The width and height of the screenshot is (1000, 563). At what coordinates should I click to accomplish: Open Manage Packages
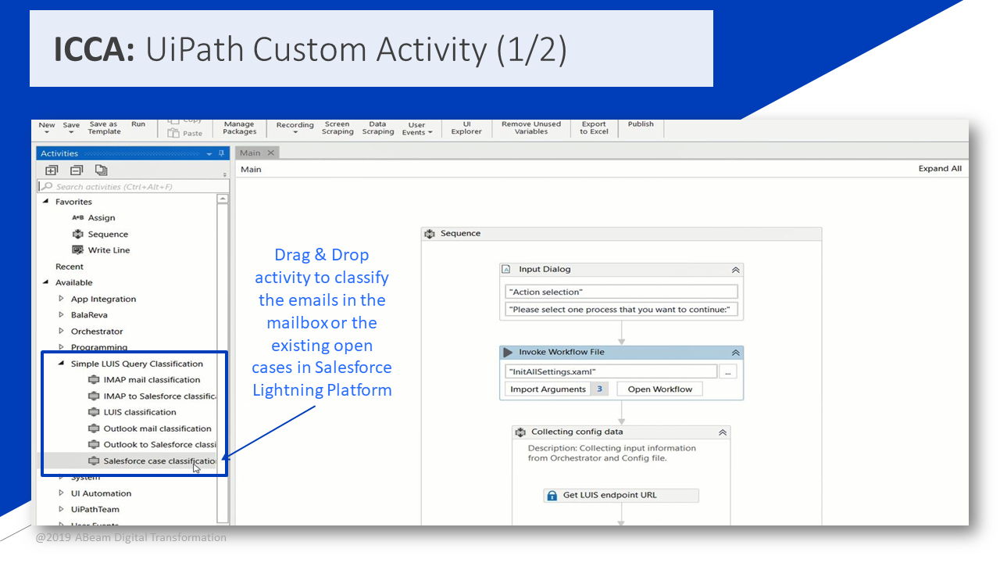(239, 128)
